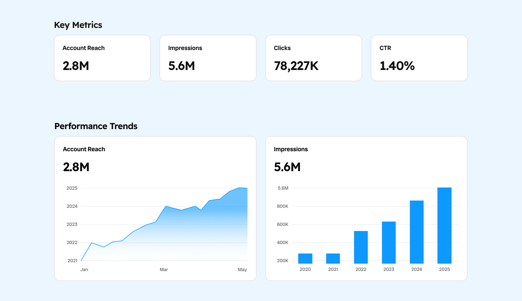
Task: Select the tallest 2025 impressions bar
Action: (x=444, y=225)
